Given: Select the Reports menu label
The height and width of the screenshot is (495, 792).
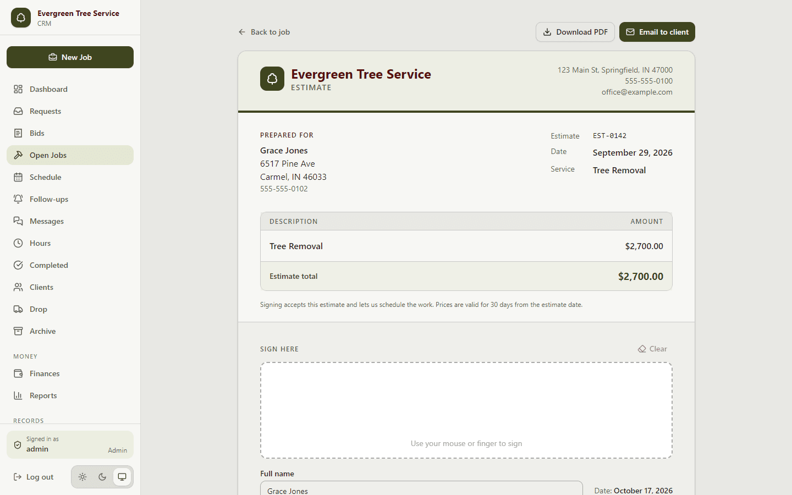Looking at the screenshot, I should (x=43, y=395).
